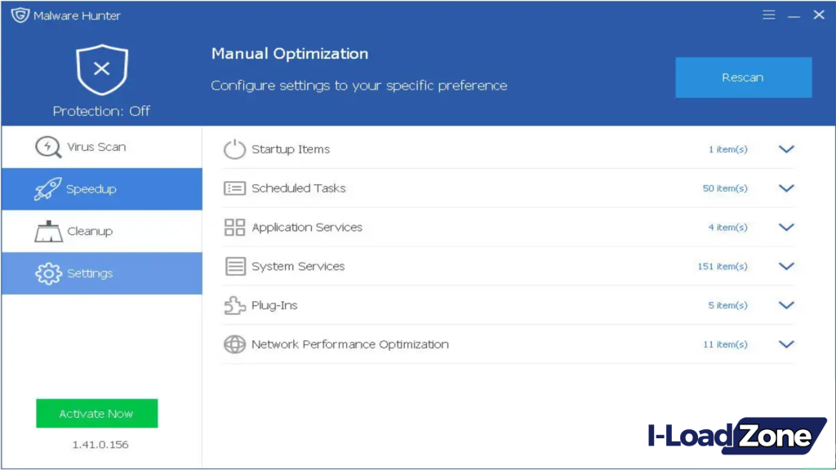Click the System Services document icon
The image size is (836, 470).
pyautogui.click(x=234, y=266)
